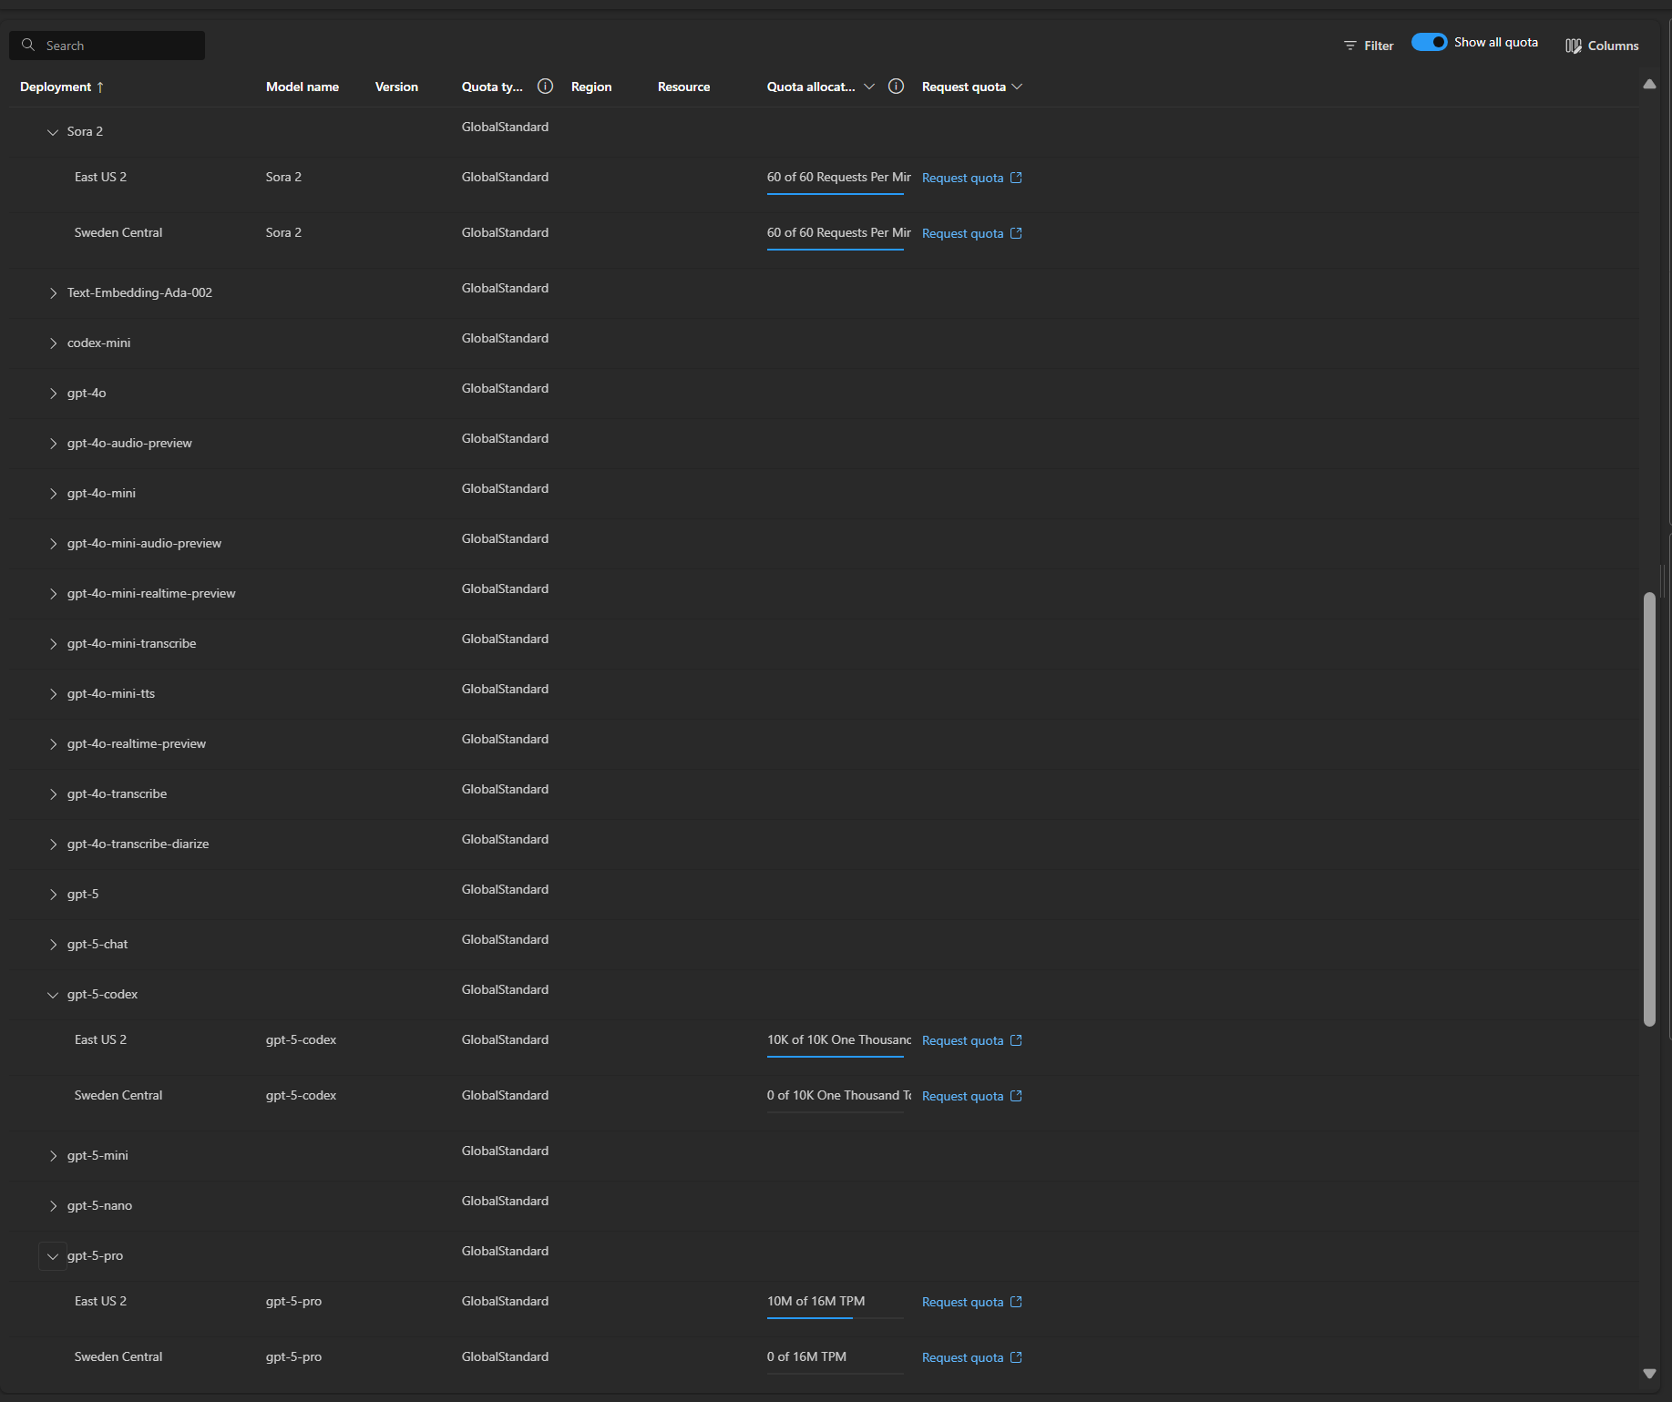This screenshot has height=1402, width=1672.
Task: Focus the Search input field
Action: coord(107,46)
